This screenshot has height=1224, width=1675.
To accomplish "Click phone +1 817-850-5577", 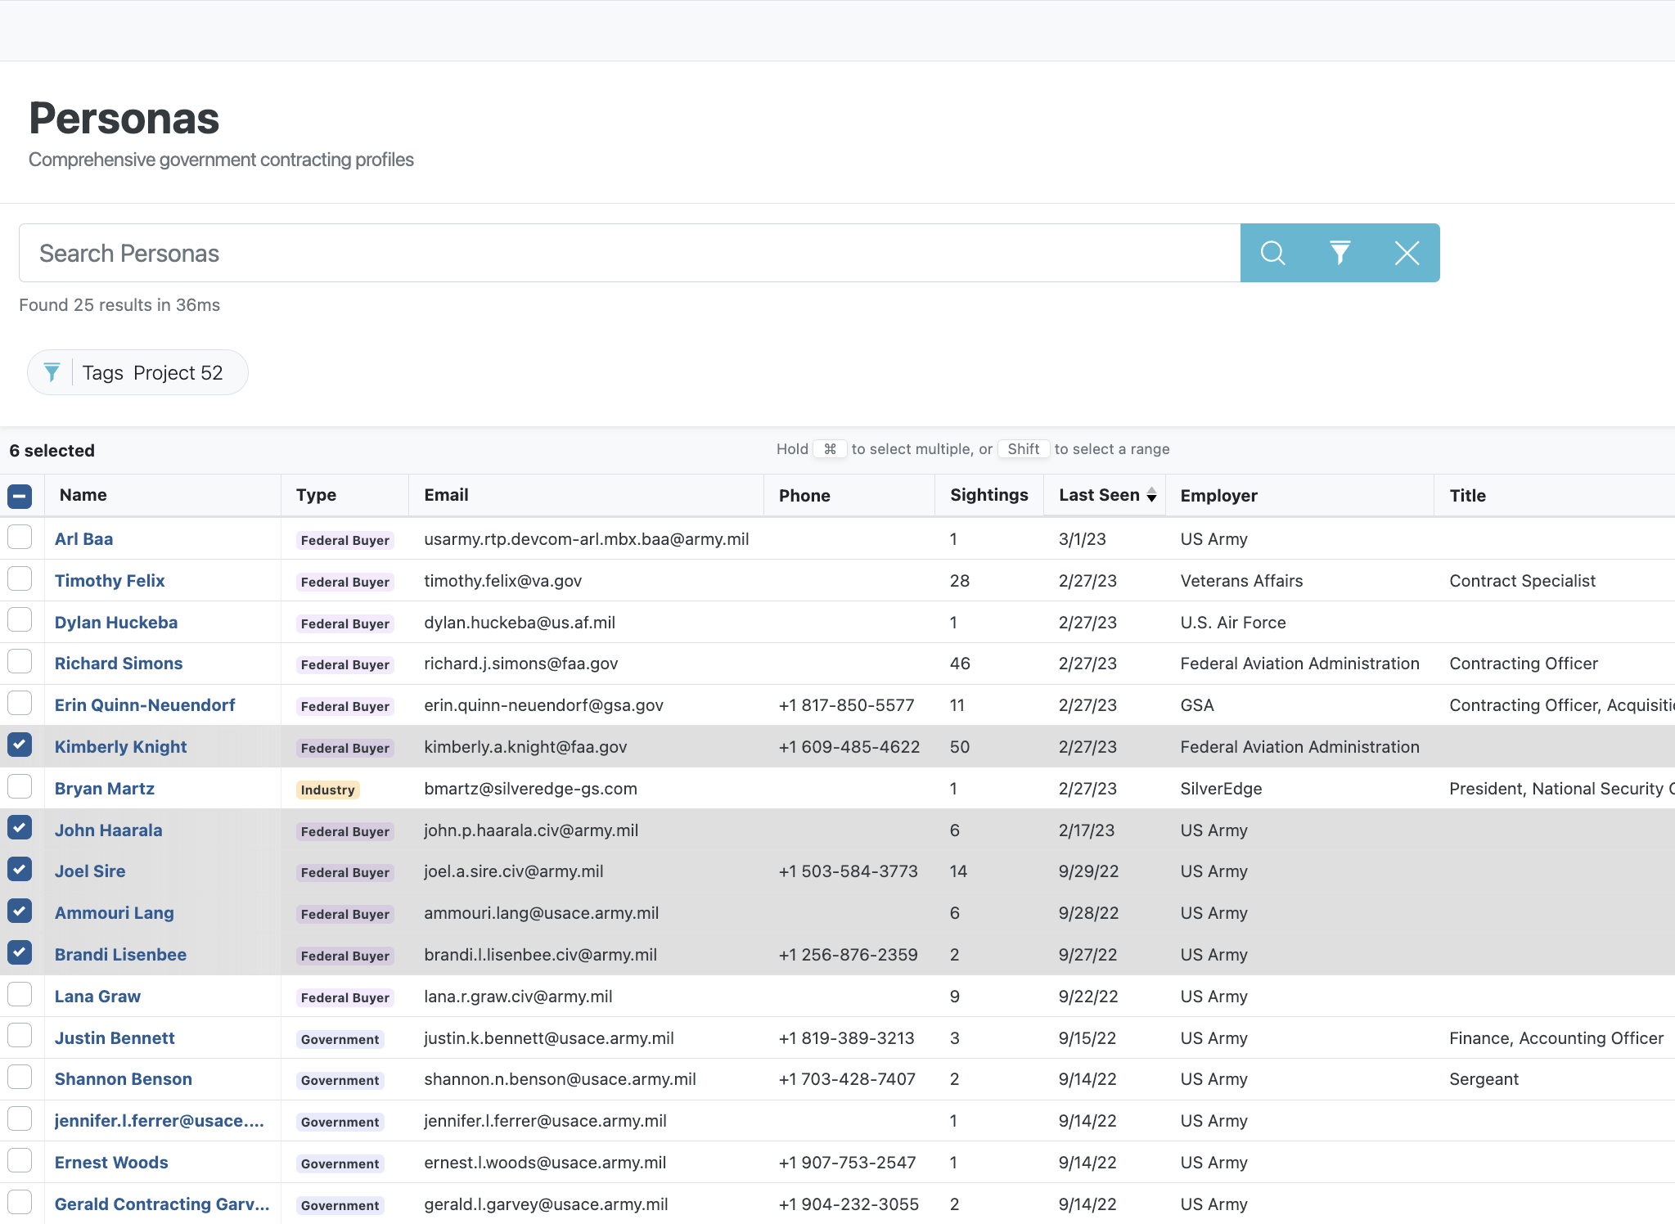I will click(x=846, y=705).
